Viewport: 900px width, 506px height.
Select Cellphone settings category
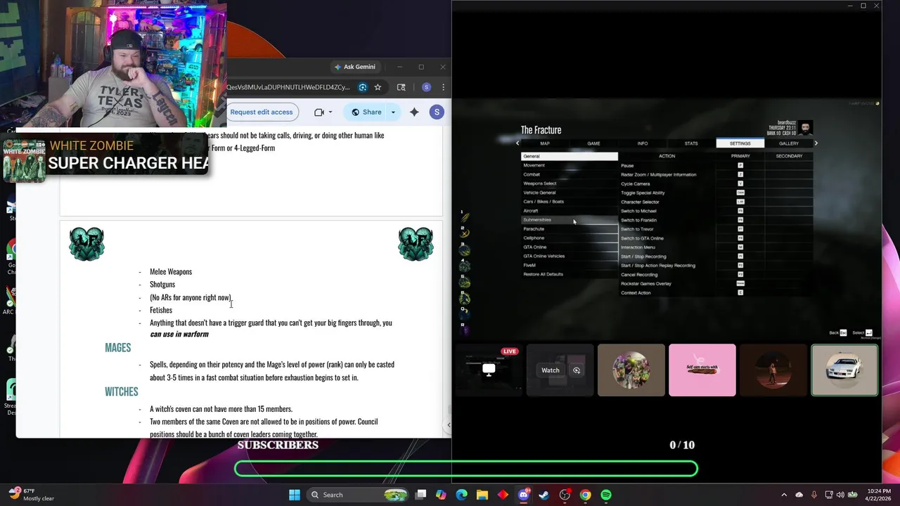click(x=570, y=238)
